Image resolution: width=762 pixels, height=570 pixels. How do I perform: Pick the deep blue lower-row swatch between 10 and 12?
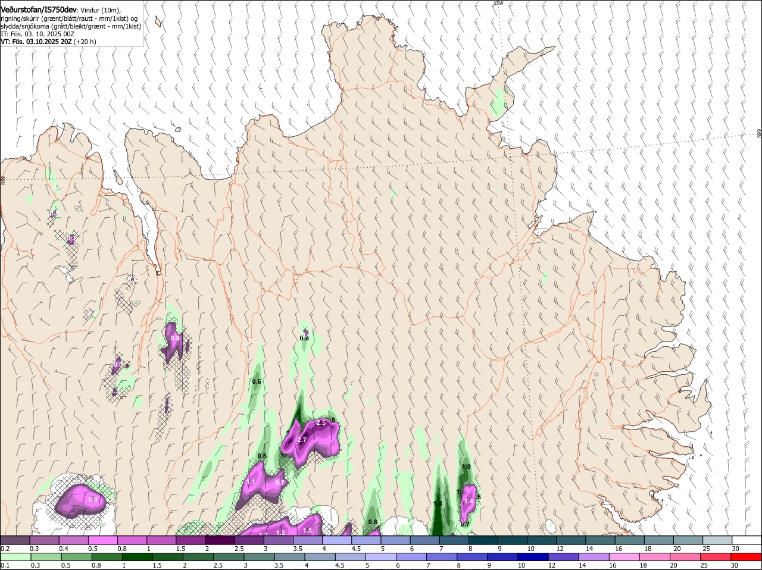click(x=534, y=557)
